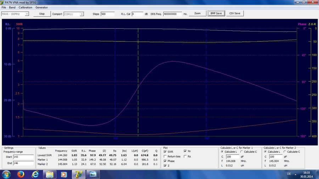Click the Windows Start button
The height and width of the screenshot is (179, 319).
pos(6,174)
